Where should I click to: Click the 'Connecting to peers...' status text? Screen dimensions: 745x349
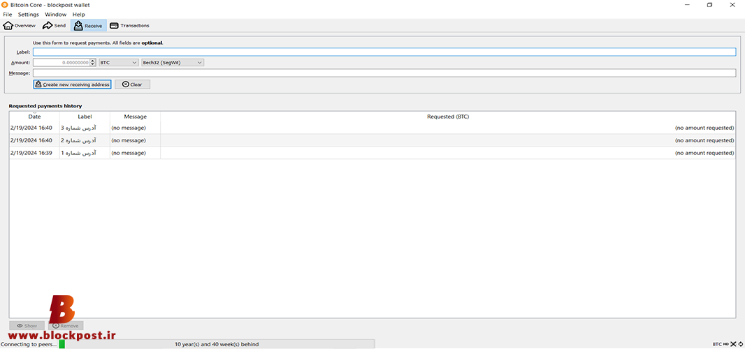tap(28, 344)
